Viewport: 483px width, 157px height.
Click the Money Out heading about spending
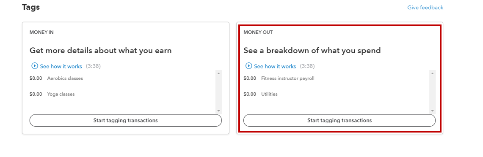(x=312, y=50)
